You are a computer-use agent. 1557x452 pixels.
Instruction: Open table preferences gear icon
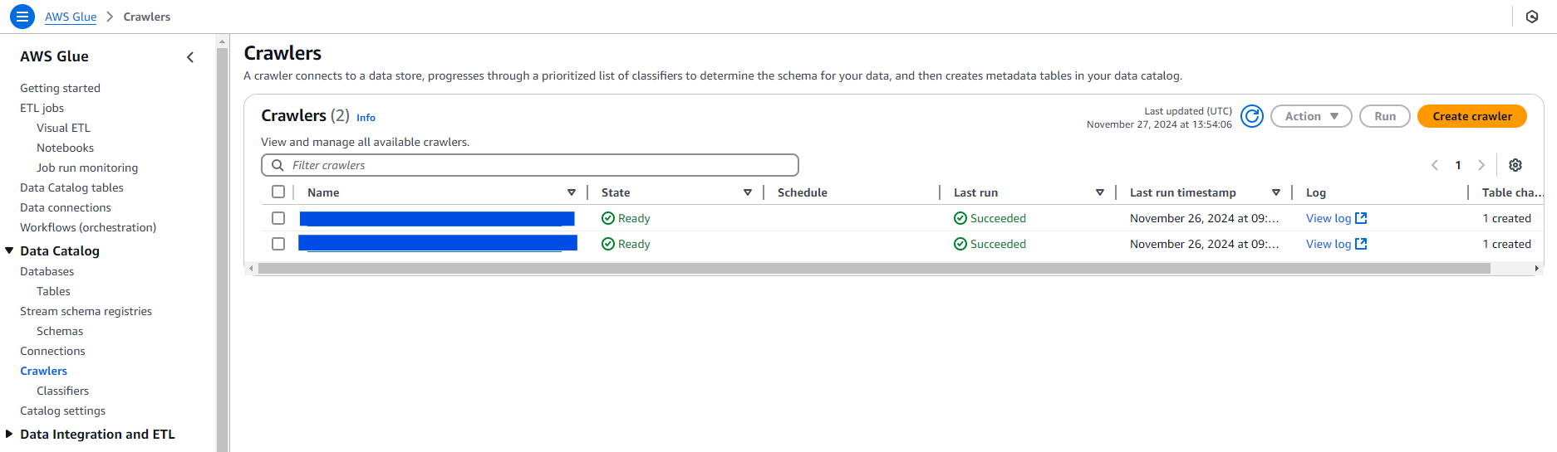[x=1515, y=165]
